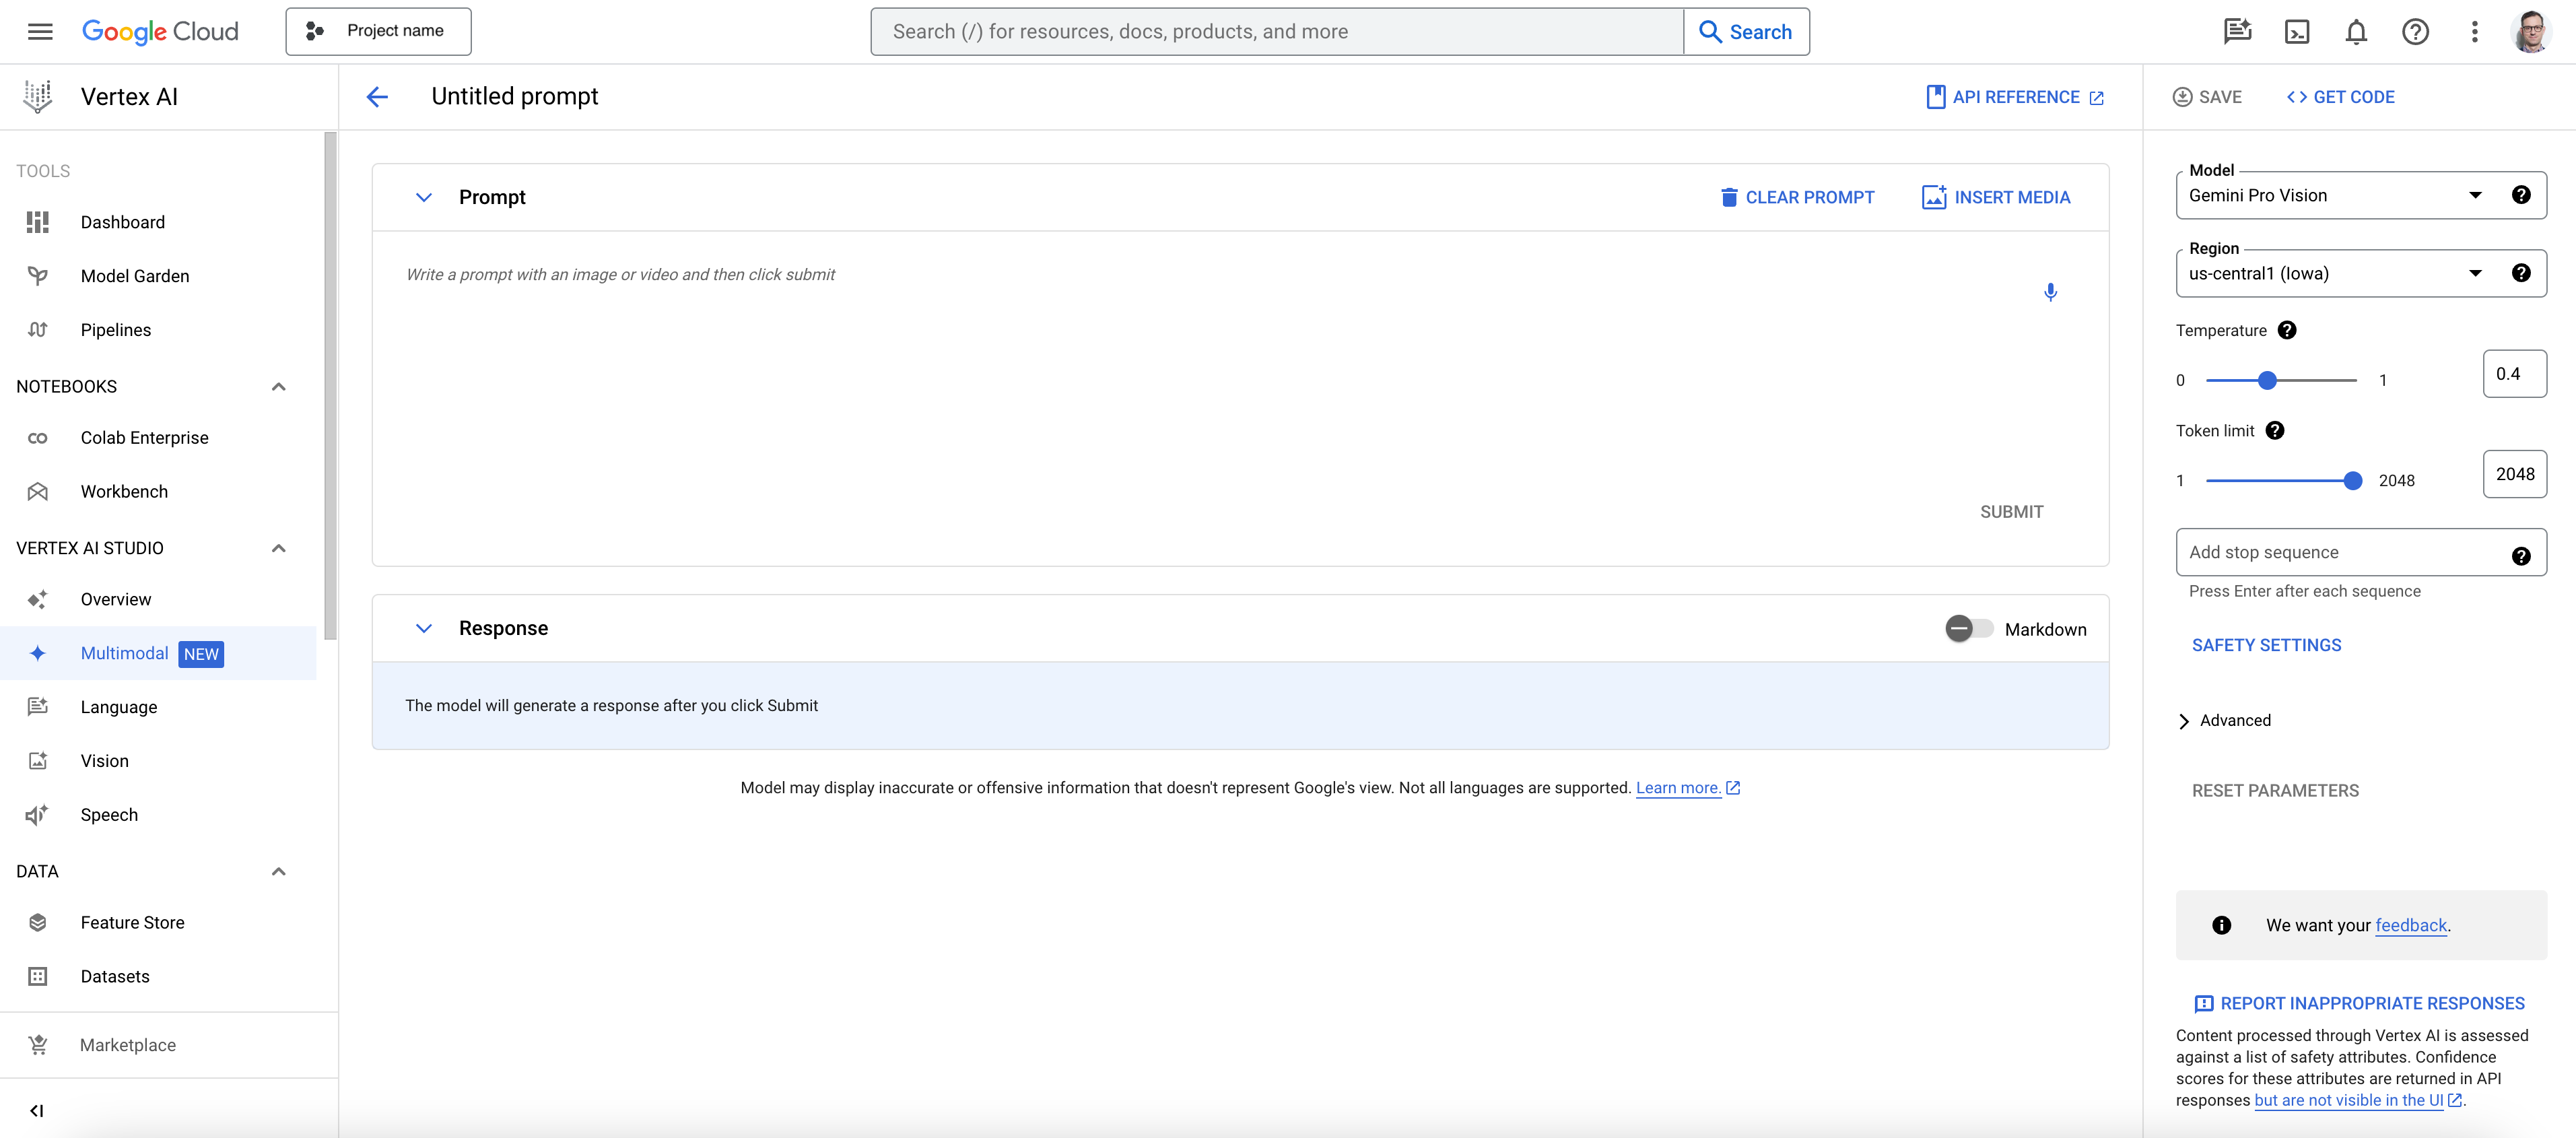
Task: Open the notifications bell
Action: pyautogui.click(x=2356, y=32)
